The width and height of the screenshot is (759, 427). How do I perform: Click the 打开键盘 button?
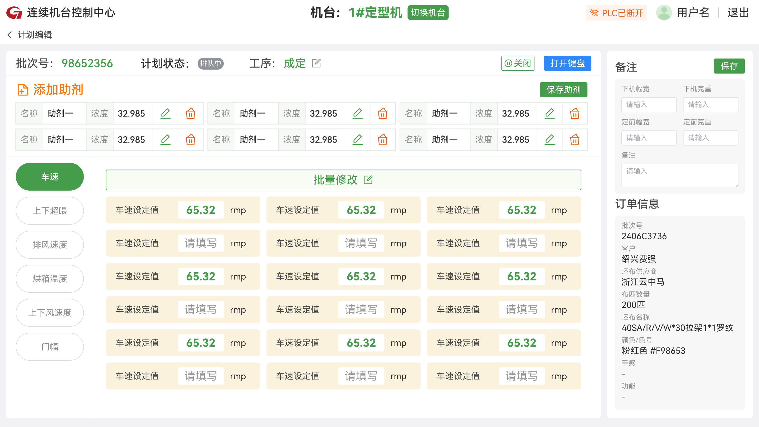(567, 63)
